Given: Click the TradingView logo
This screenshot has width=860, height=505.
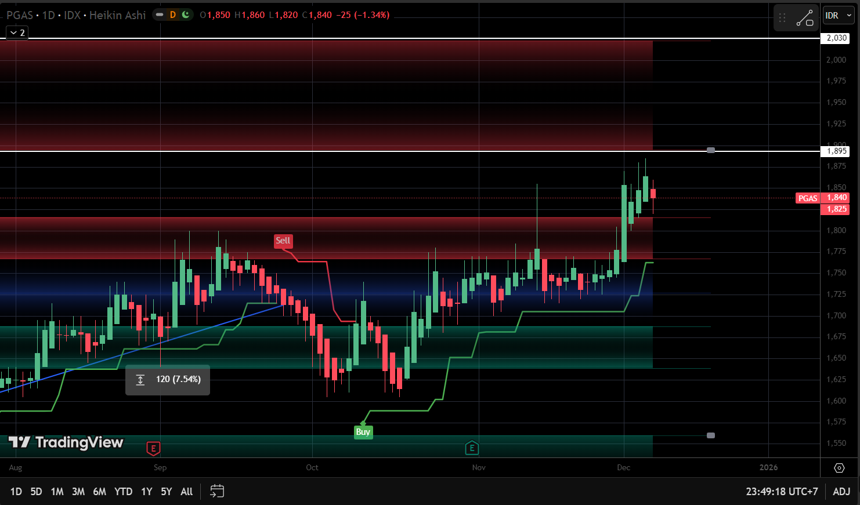Looking at the screenshot, I should (x=66, y=442).
